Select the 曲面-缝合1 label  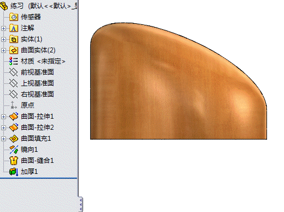click(37, 161)
